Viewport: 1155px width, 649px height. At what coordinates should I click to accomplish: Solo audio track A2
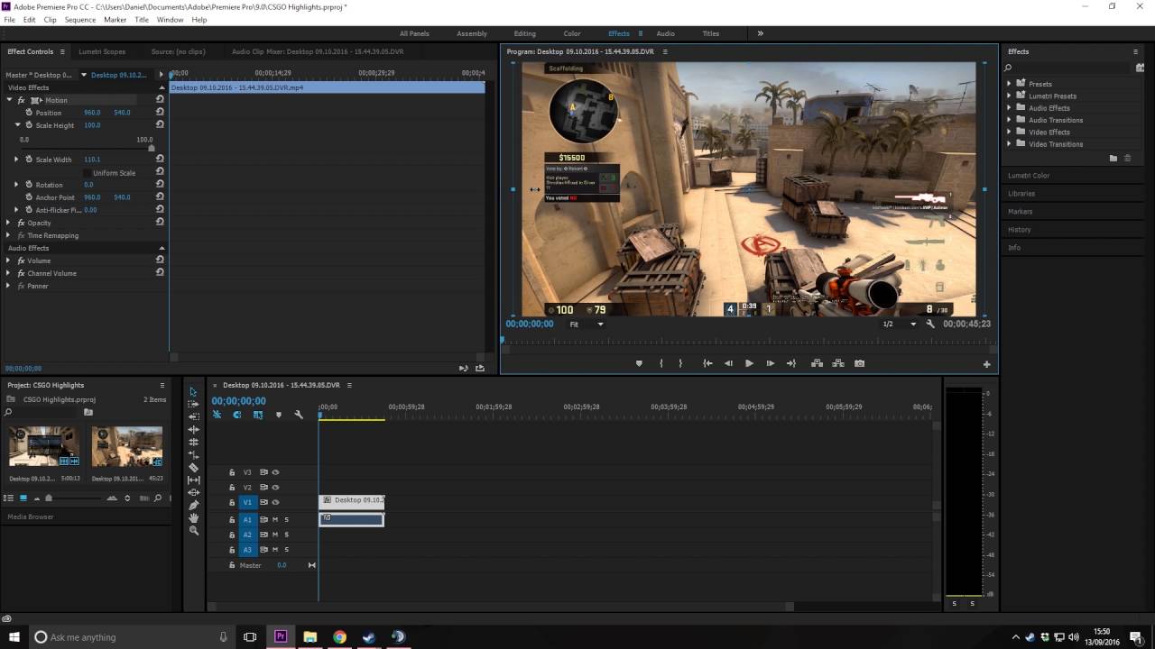(287, 535)
